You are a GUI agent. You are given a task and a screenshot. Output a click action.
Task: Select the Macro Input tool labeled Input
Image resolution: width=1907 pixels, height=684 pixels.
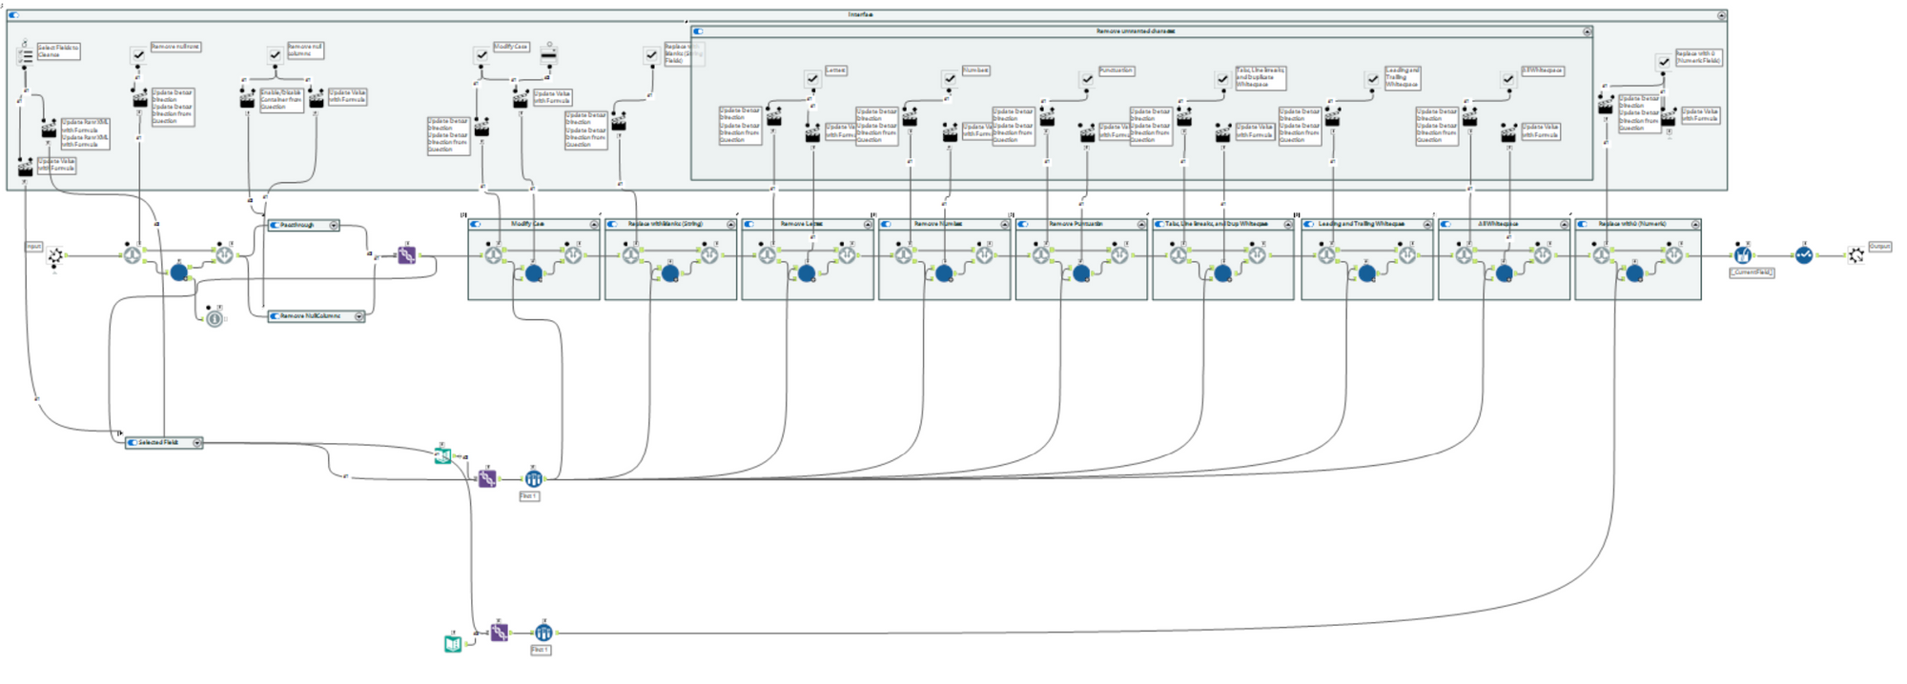tap(56, 255)
